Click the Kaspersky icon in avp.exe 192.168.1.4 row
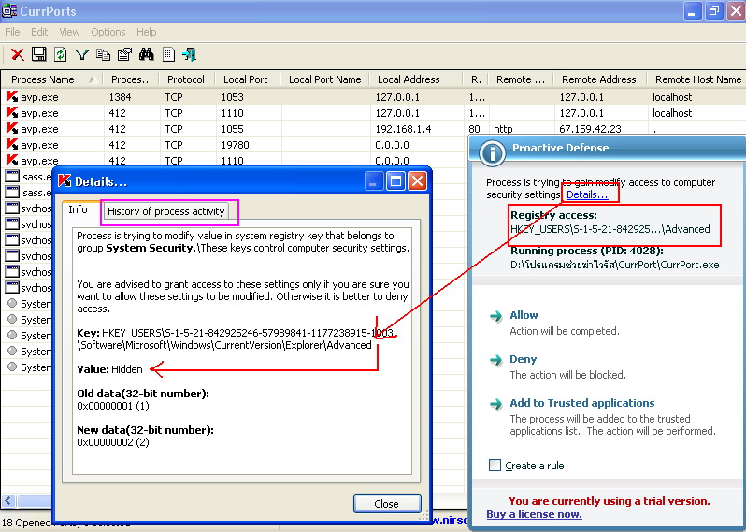This screenshot has width=746, height=532. [12, 129]
